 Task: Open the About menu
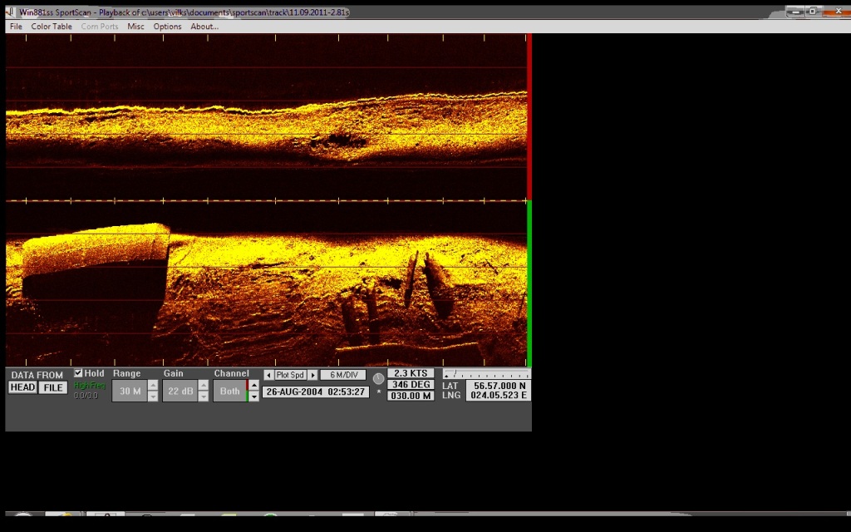[204, 27]
